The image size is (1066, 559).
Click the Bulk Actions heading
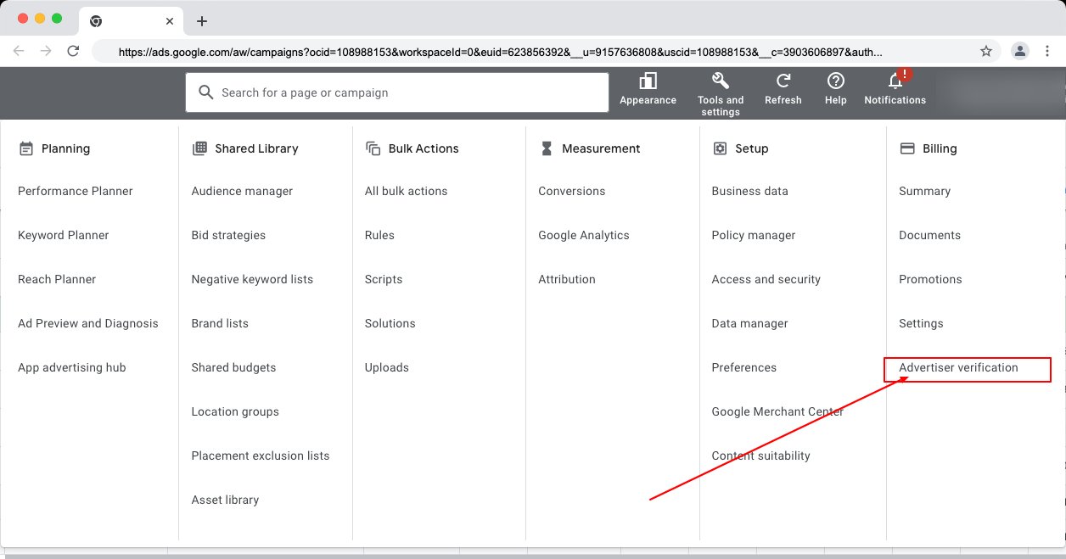tap(424, 148)
